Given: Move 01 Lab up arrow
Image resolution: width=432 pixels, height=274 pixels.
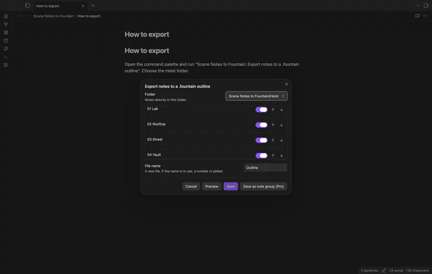Looking at the screenshot, I should click(x=273, y=110).
